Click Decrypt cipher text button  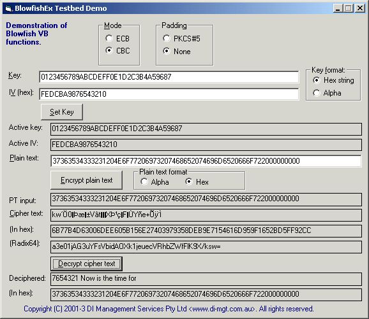click(x=87, y=264)
